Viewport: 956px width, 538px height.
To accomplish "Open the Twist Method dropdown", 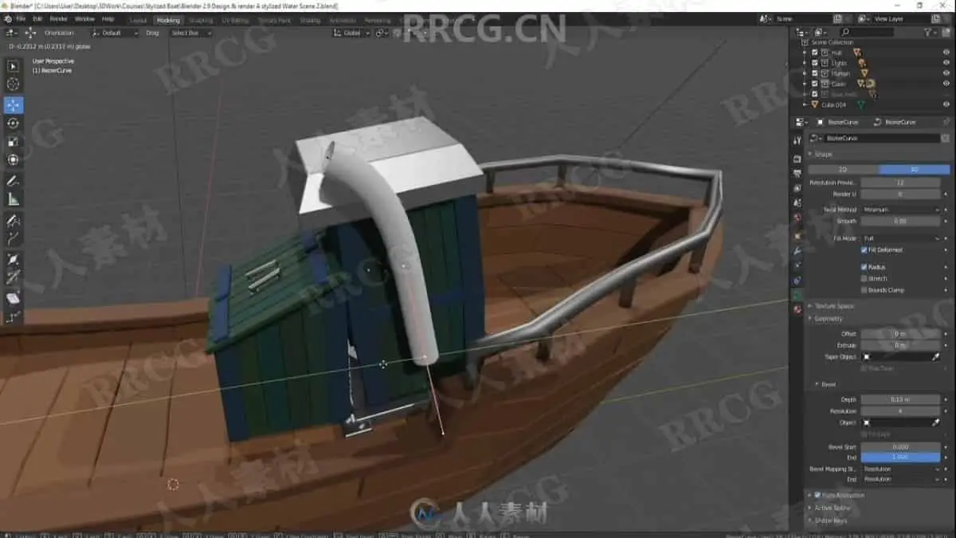I will (900, 210).
